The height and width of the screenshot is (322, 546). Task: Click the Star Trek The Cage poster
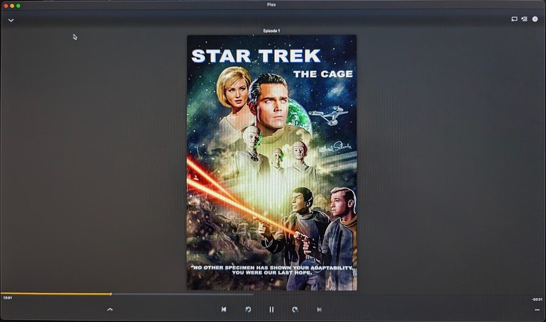(x=272, y=162)
